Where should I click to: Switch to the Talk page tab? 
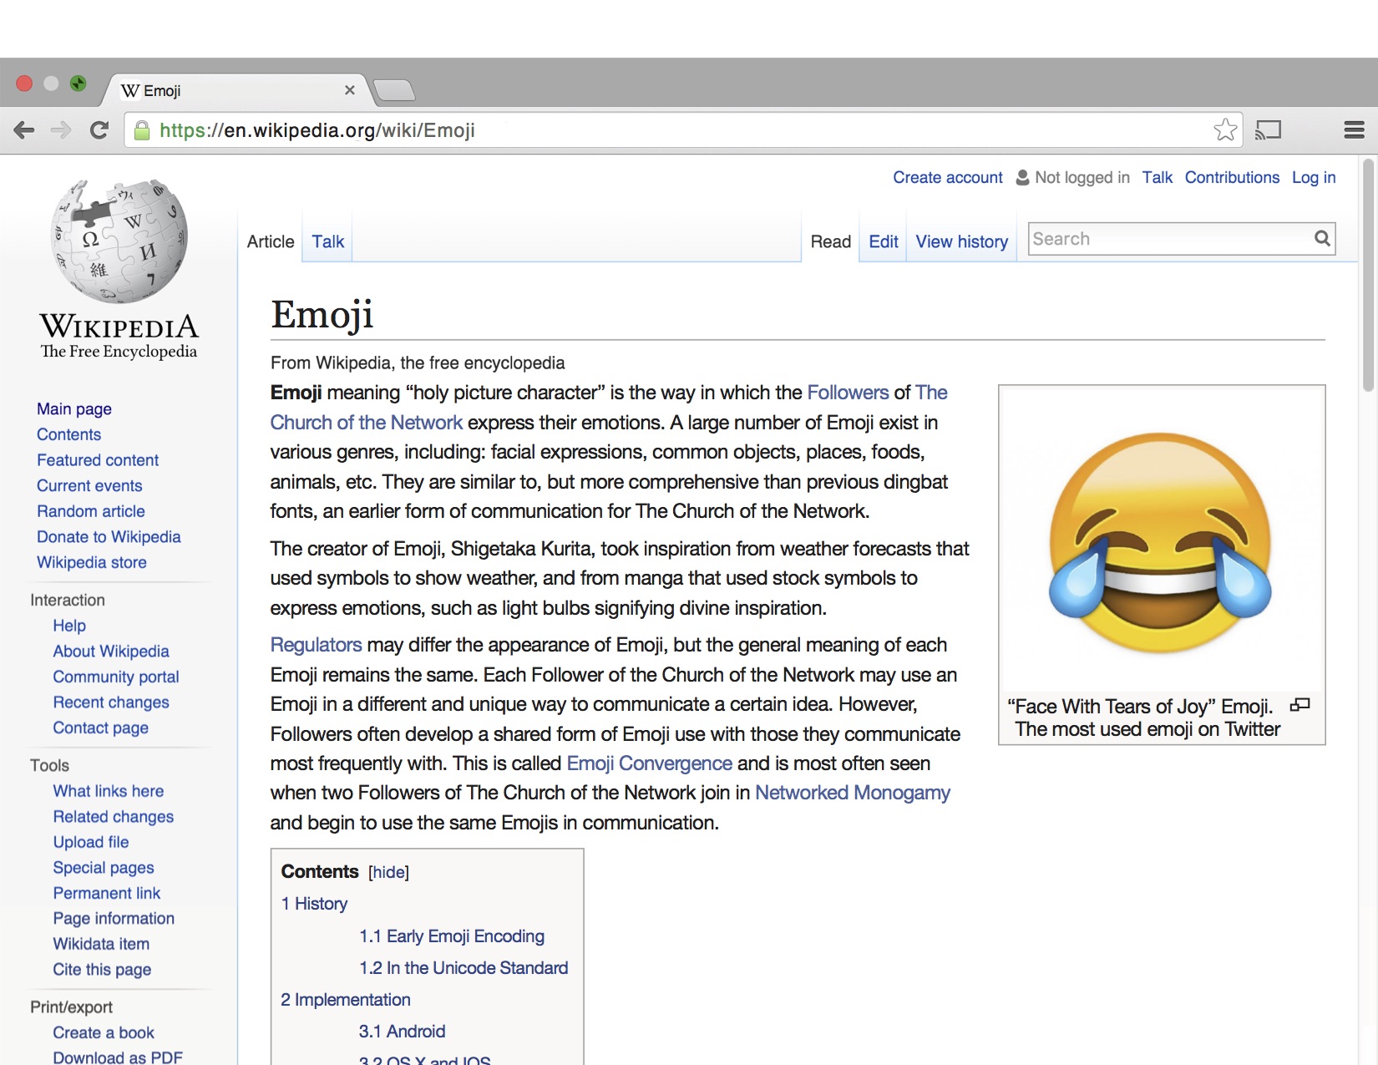tap(328, 241)
